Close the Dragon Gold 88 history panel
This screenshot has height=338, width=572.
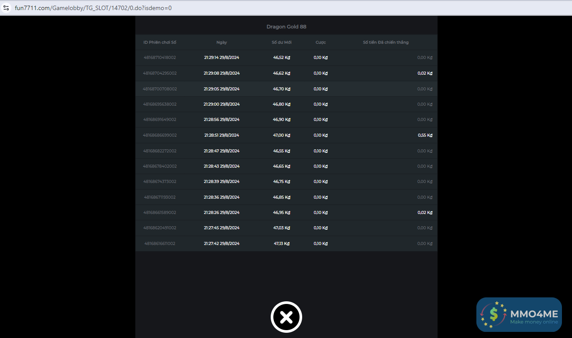pos(286,317)
